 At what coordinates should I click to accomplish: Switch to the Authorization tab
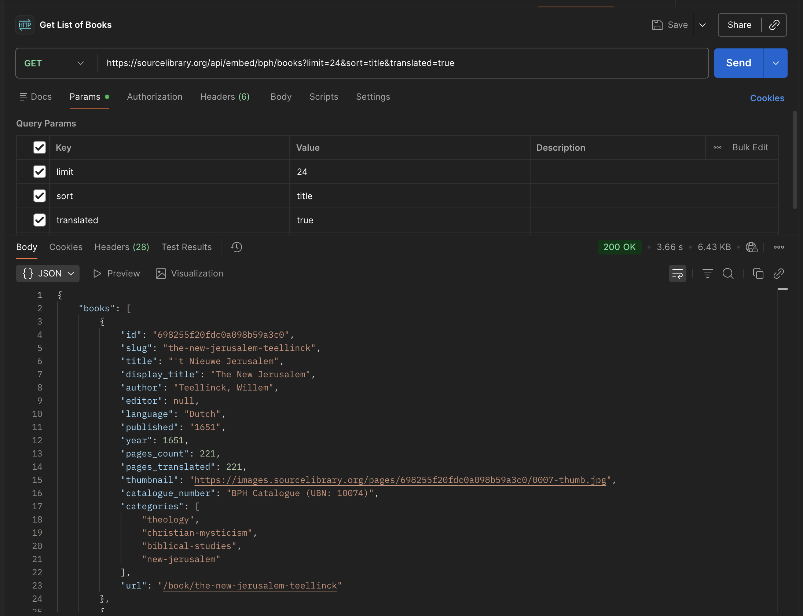point(154,97)
